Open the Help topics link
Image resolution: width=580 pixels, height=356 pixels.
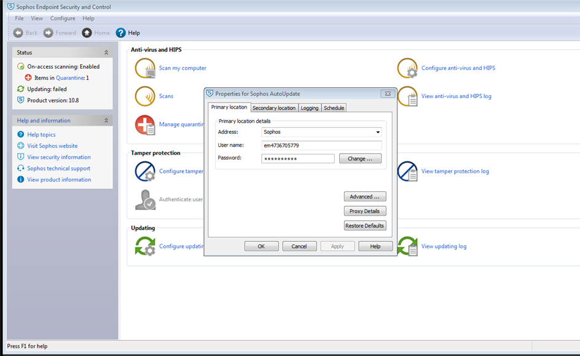point(41,134)
